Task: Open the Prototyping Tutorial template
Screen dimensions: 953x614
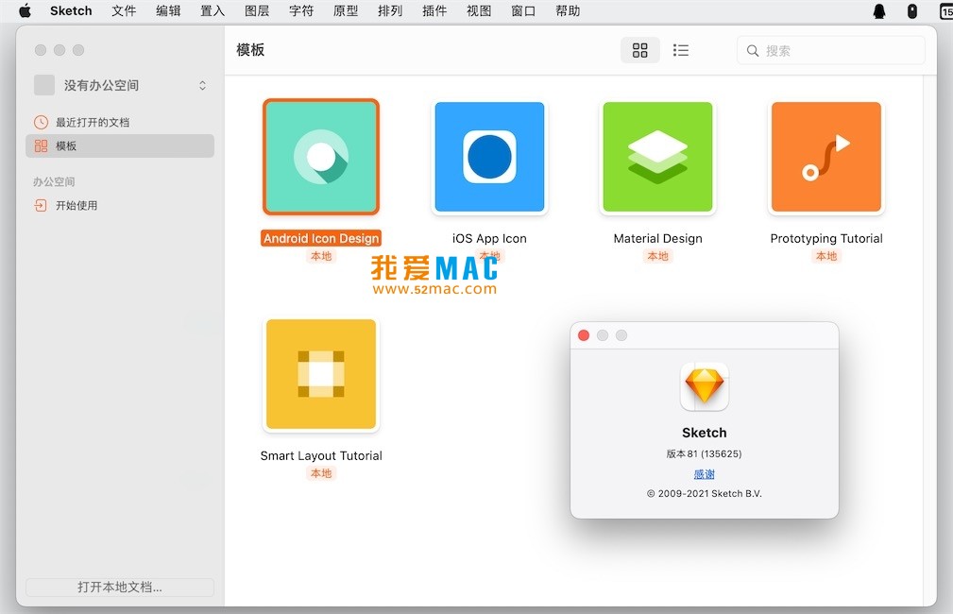Action: (825, 157)
